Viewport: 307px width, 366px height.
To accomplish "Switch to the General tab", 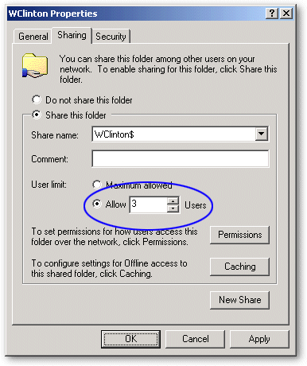I will (33, 37).
